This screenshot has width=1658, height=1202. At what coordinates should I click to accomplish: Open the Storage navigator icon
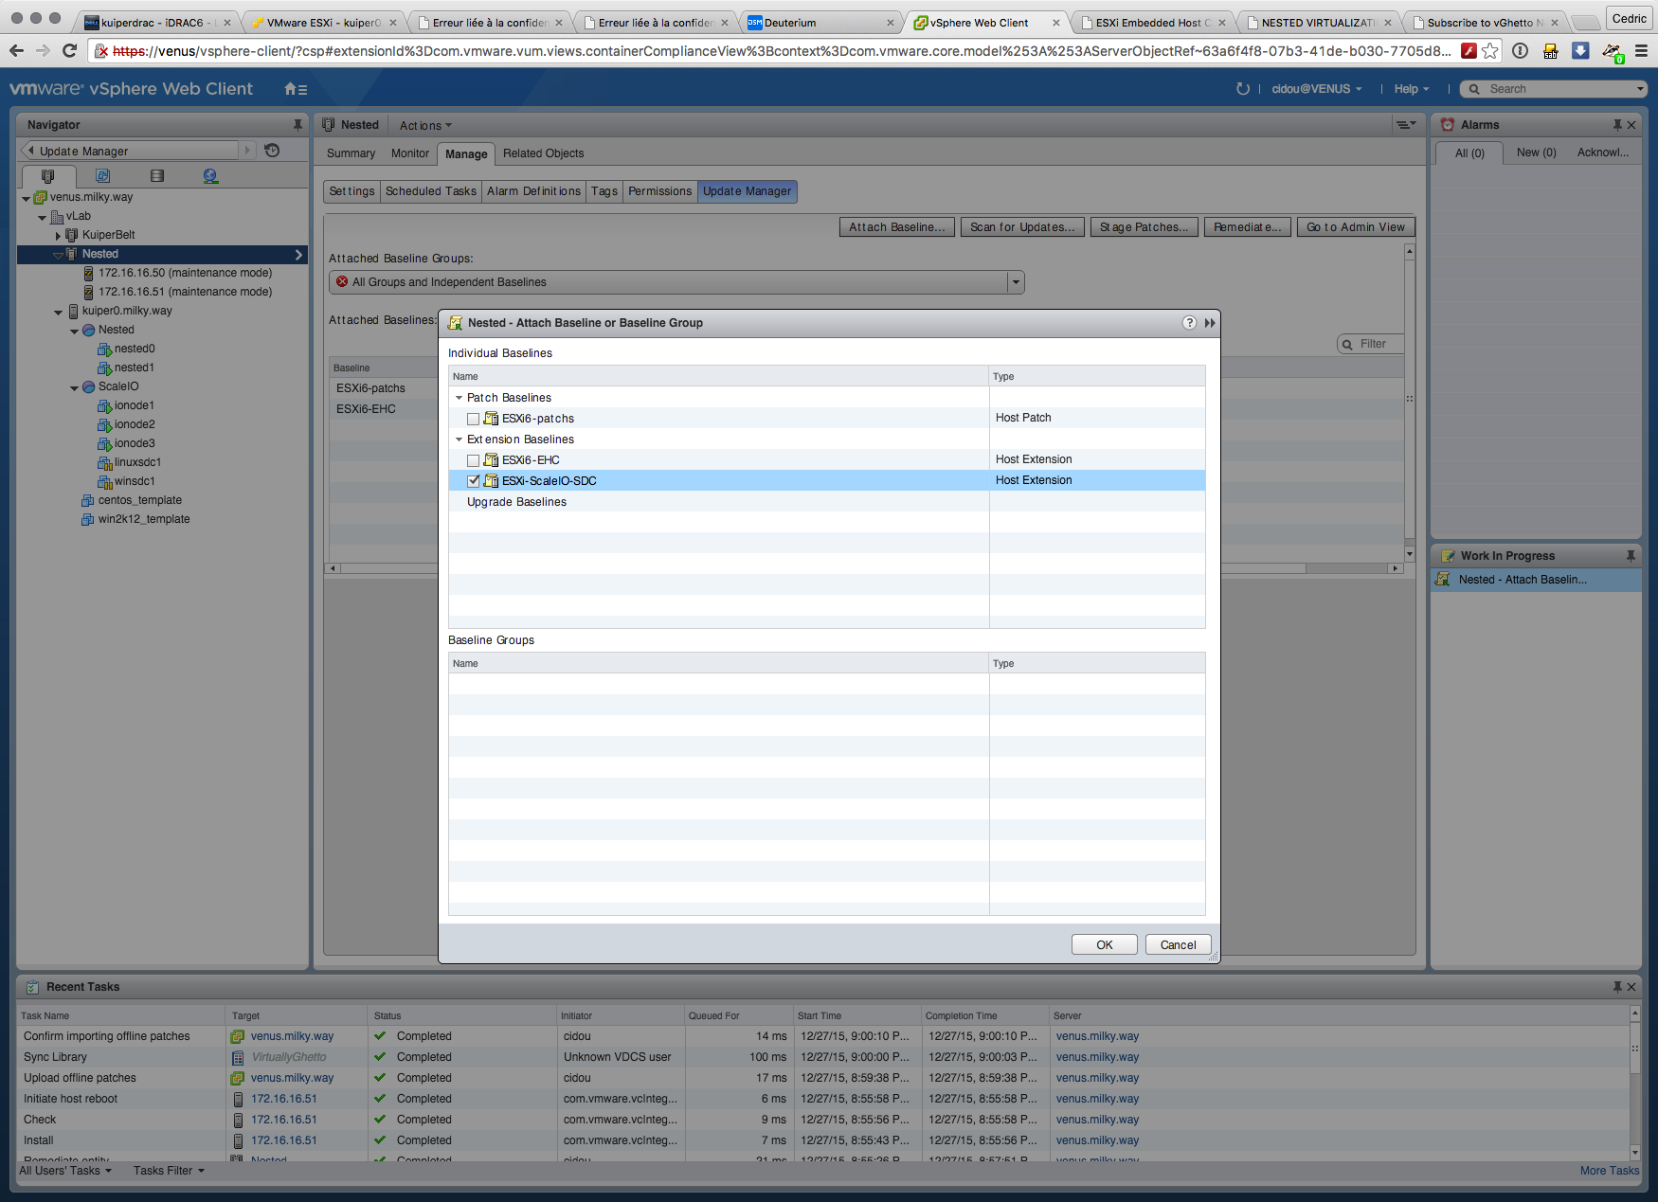[157, 176]
